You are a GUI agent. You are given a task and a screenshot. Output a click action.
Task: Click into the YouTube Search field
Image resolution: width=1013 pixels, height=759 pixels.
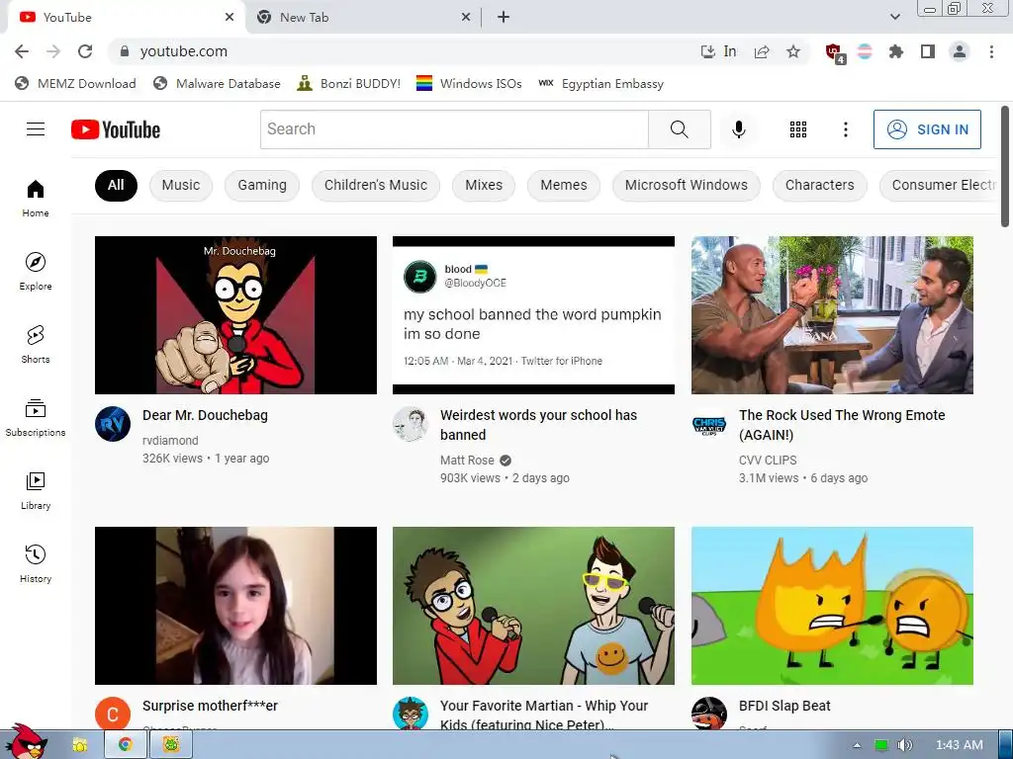click(454, 129)
